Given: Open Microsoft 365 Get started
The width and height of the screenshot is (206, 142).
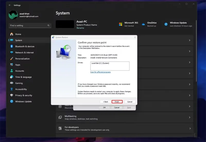Looking at the screenshot, I should click(128, 24).
